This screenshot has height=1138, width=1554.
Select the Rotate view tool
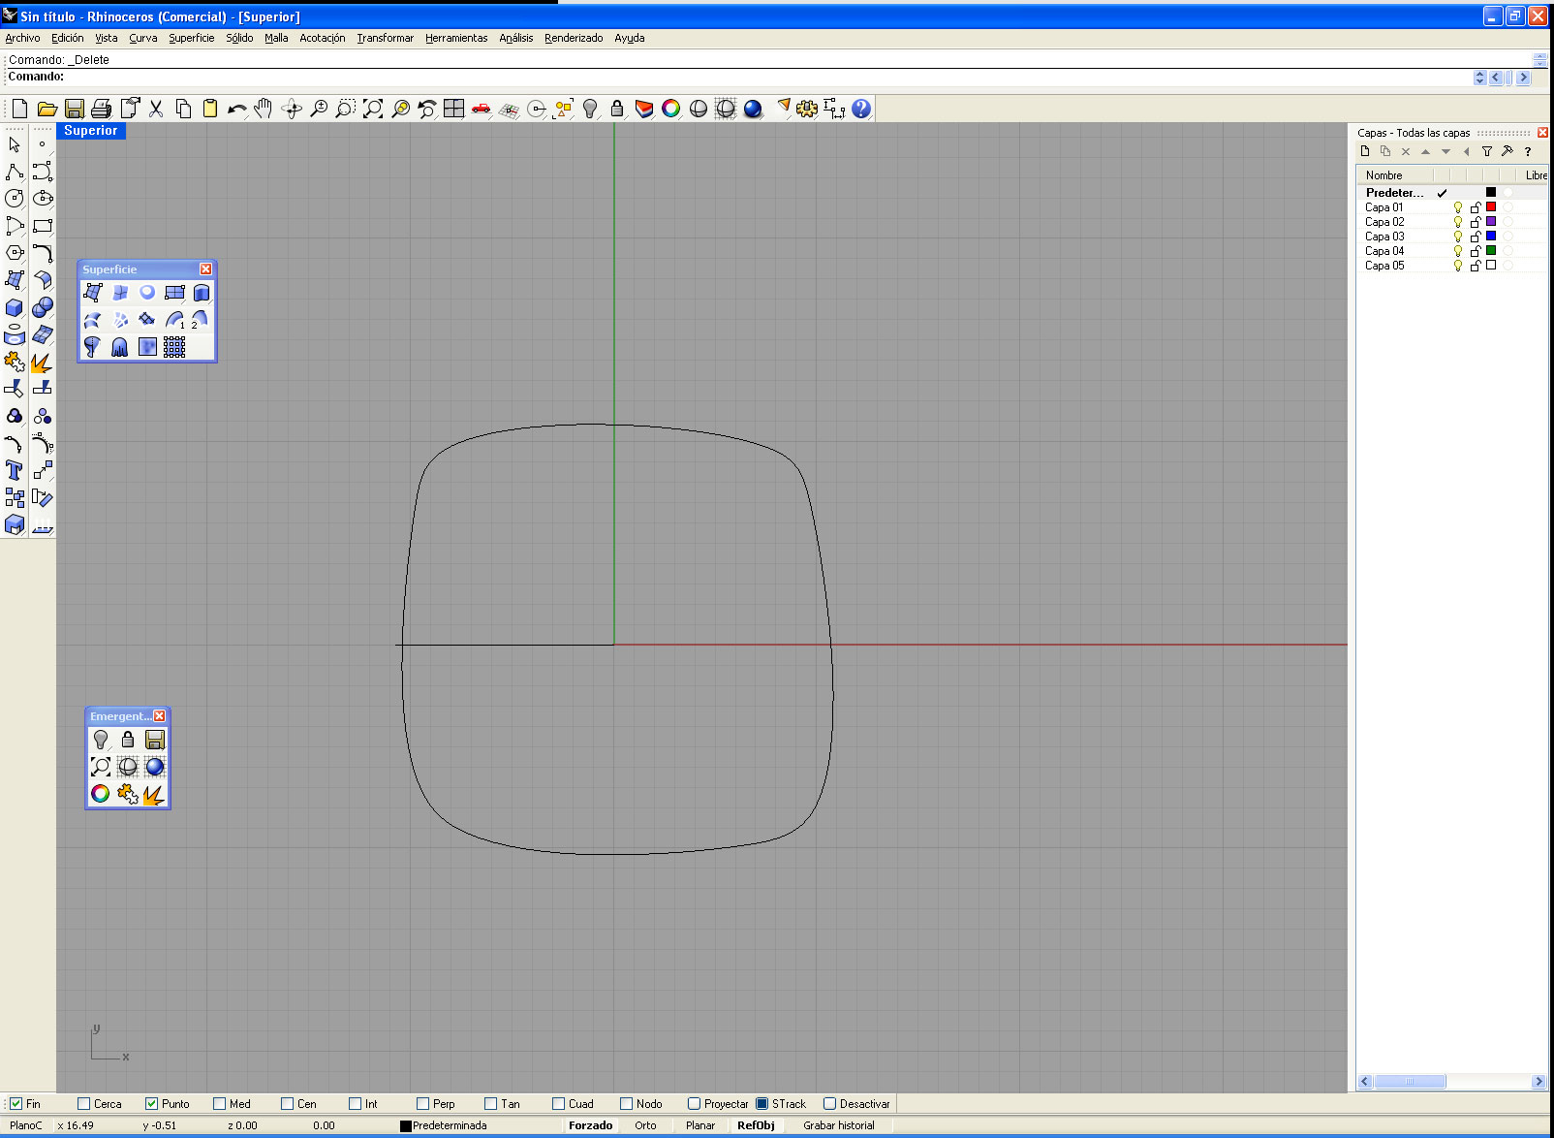coord(291,109)
